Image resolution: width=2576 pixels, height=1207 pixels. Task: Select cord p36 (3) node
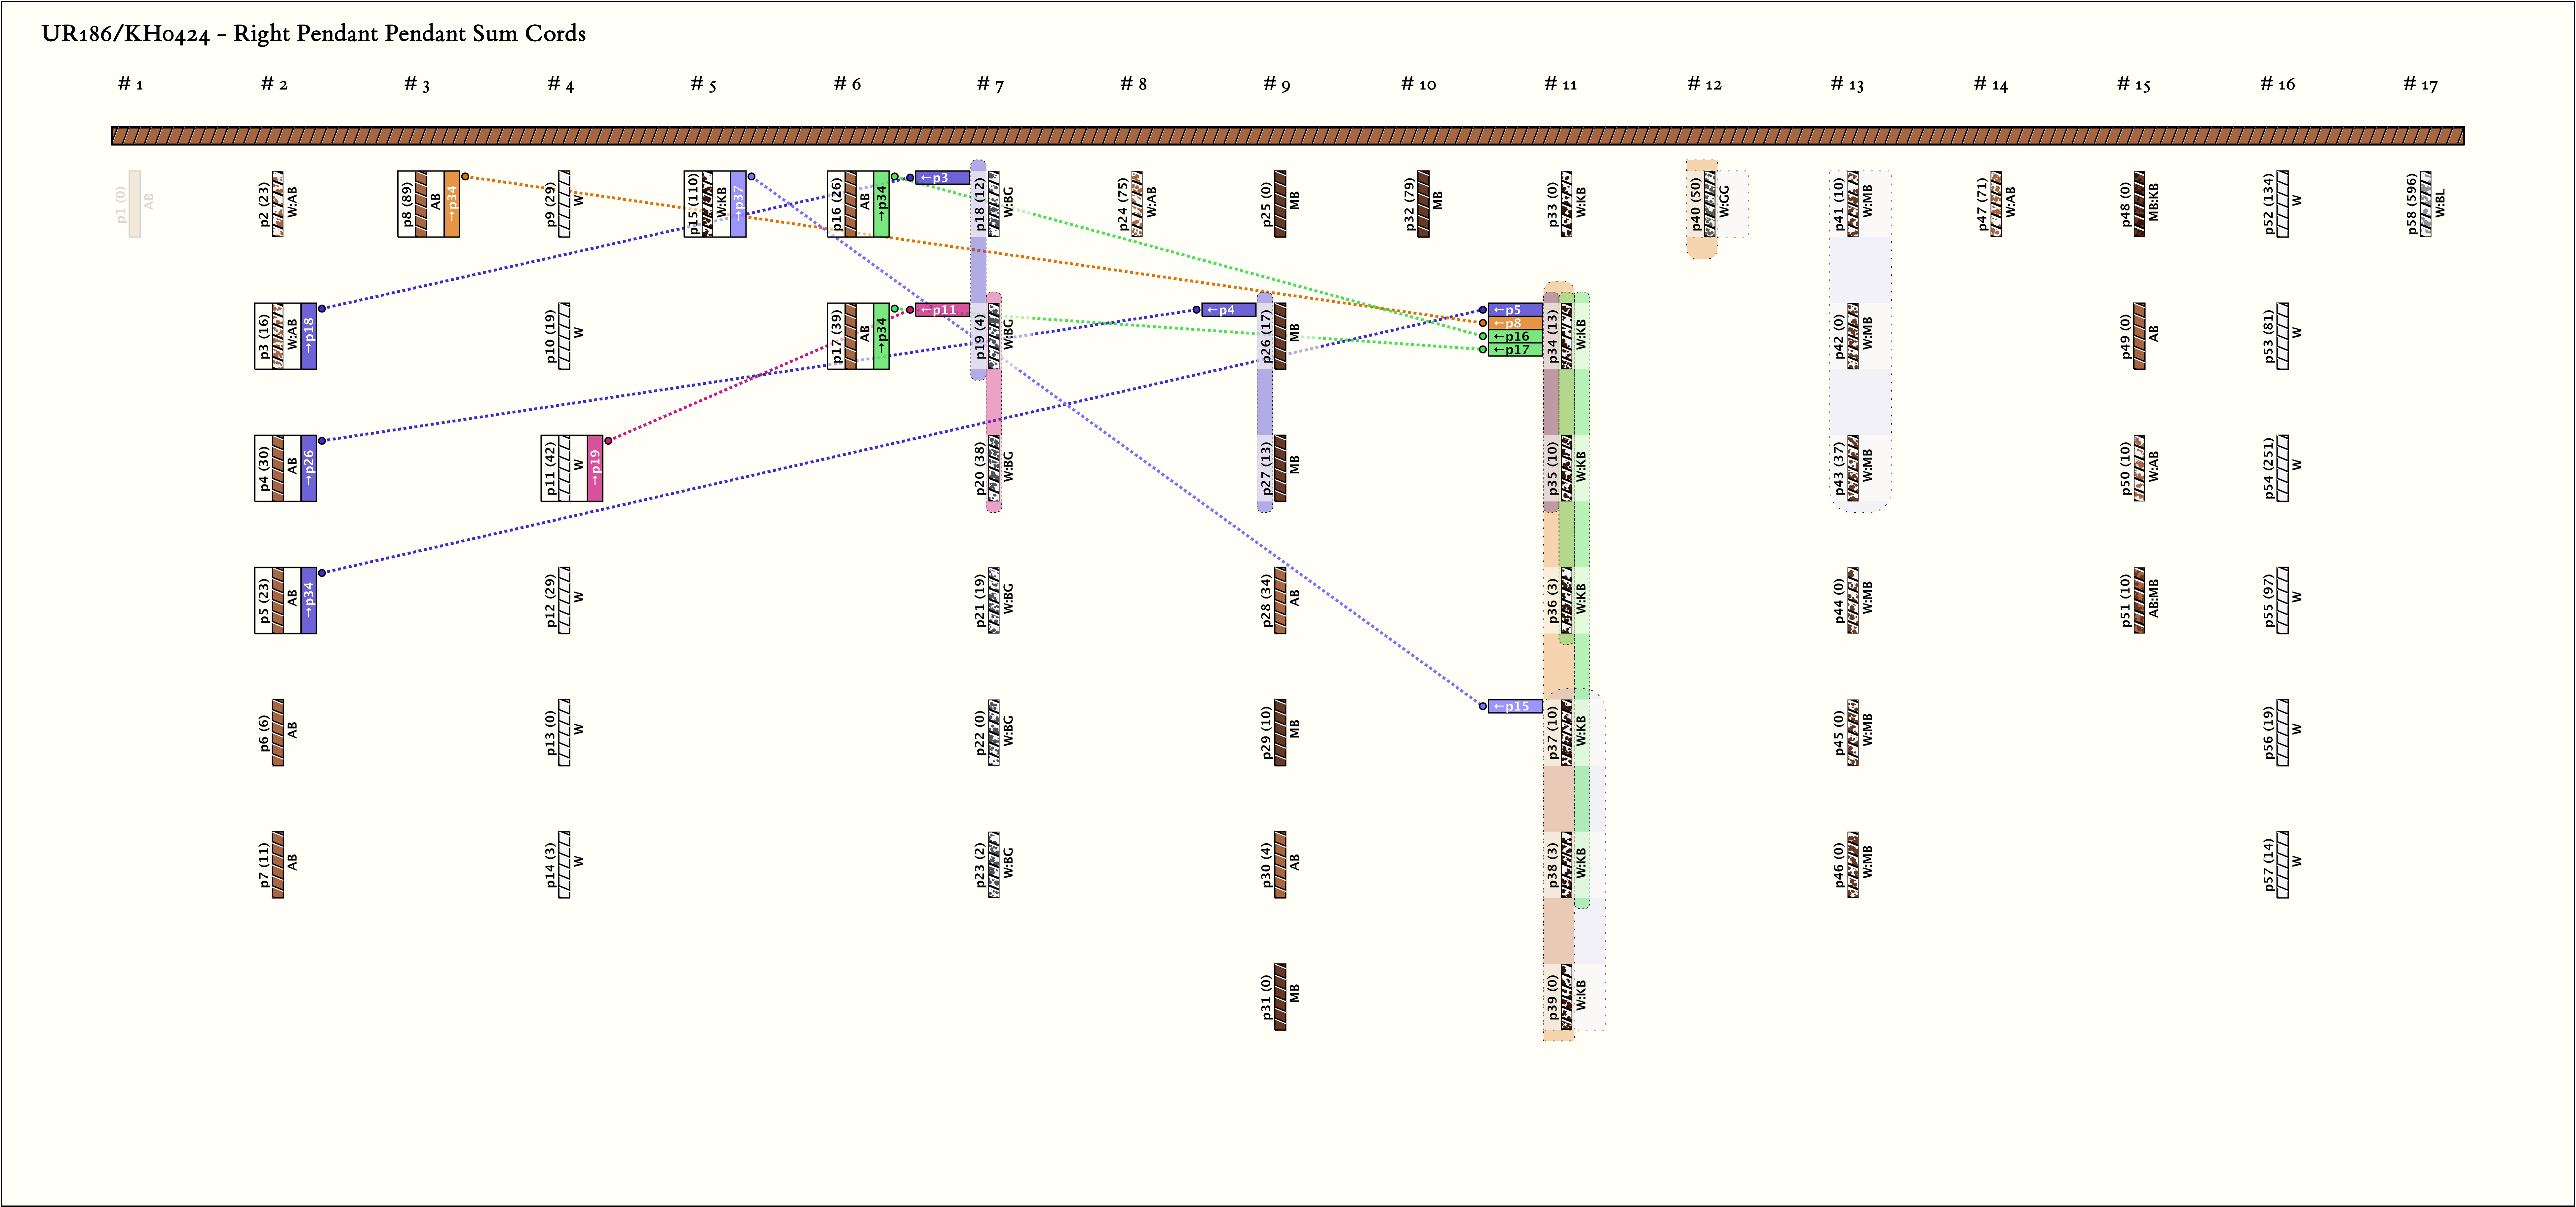point(1567,601)
